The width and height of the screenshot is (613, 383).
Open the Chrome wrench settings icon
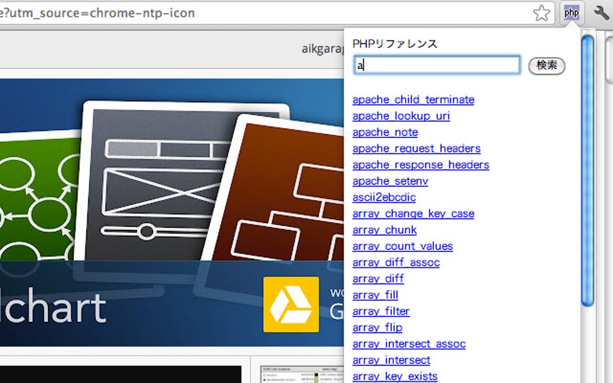(600, 12)
